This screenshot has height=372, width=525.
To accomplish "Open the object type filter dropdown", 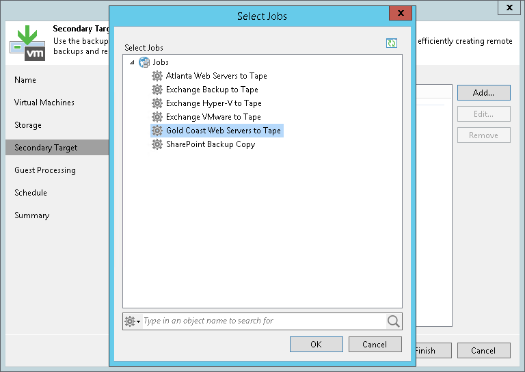I will pos(132,321).
